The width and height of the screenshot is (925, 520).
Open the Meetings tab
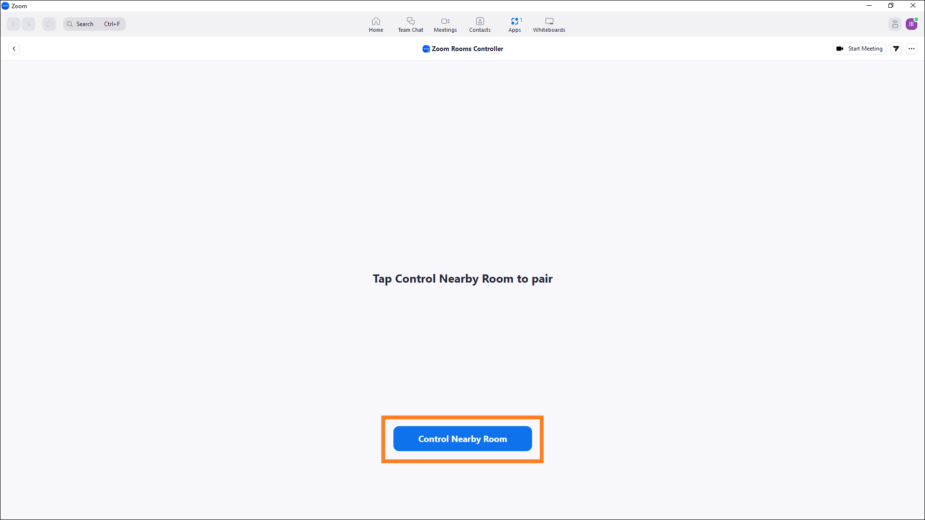pos(445,25)
